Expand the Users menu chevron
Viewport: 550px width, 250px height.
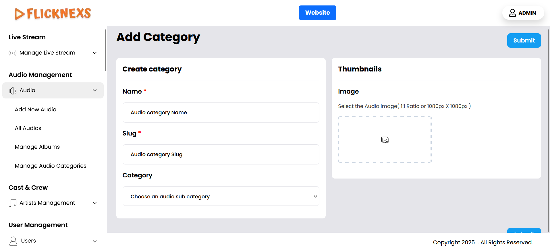[x=94, y=241]
